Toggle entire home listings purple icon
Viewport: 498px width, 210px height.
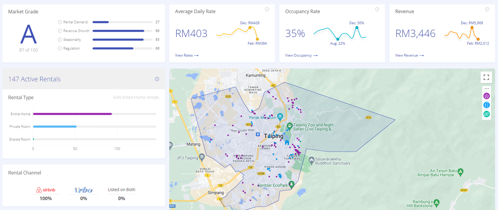486,96
